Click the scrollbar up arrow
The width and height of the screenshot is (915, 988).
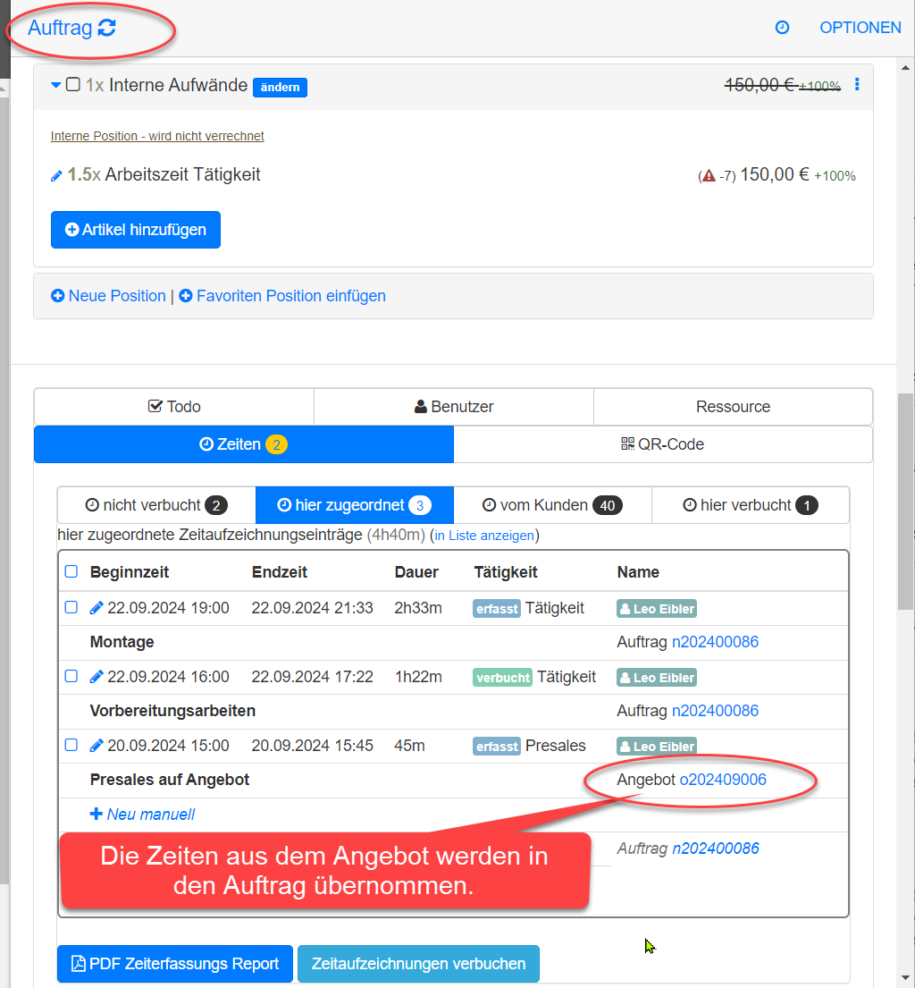[905, 67]
